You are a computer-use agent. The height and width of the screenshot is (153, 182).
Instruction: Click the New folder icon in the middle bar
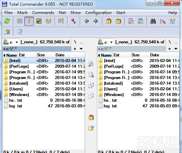(91, 128)
